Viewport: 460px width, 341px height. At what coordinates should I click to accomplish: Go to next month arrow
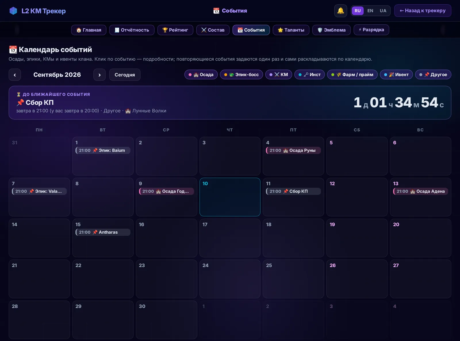99,75
